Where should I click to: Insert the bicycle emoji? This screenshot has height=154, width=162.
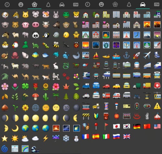pyautogui.click(x=137, y=97)
